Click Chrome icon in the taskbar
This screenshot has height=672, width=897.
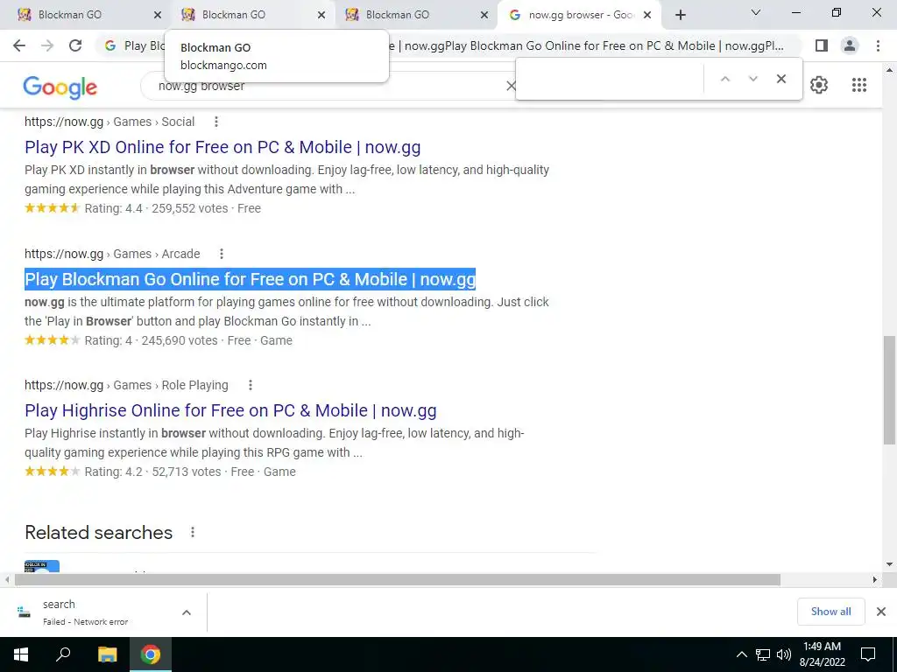(x=151, y=654)
